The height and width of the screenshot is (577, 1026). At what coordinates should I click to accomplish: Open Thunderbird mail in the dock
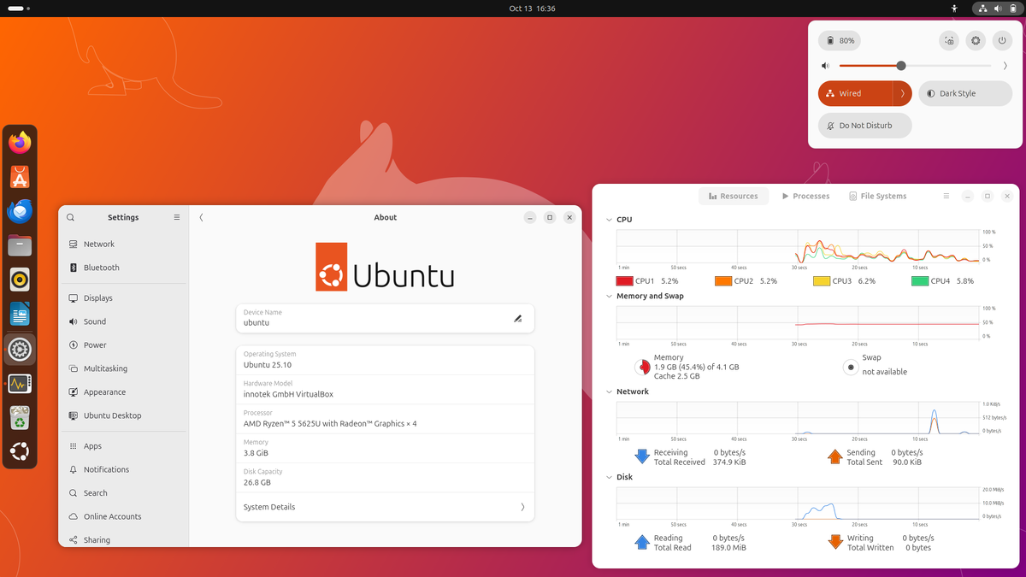point(20,211)
